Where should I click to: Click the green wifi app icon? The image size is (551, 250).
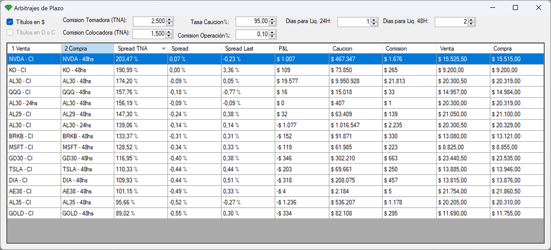[x=8, y=8]
